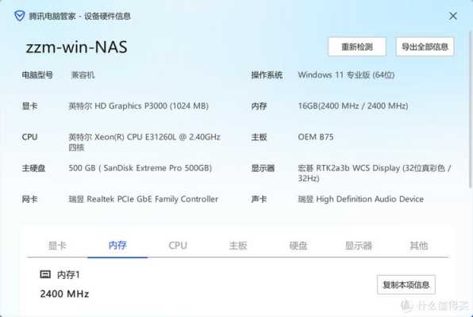Click the vertical scrollbar on the right
The width and height of the screenshot is (473, 317).
471,109
